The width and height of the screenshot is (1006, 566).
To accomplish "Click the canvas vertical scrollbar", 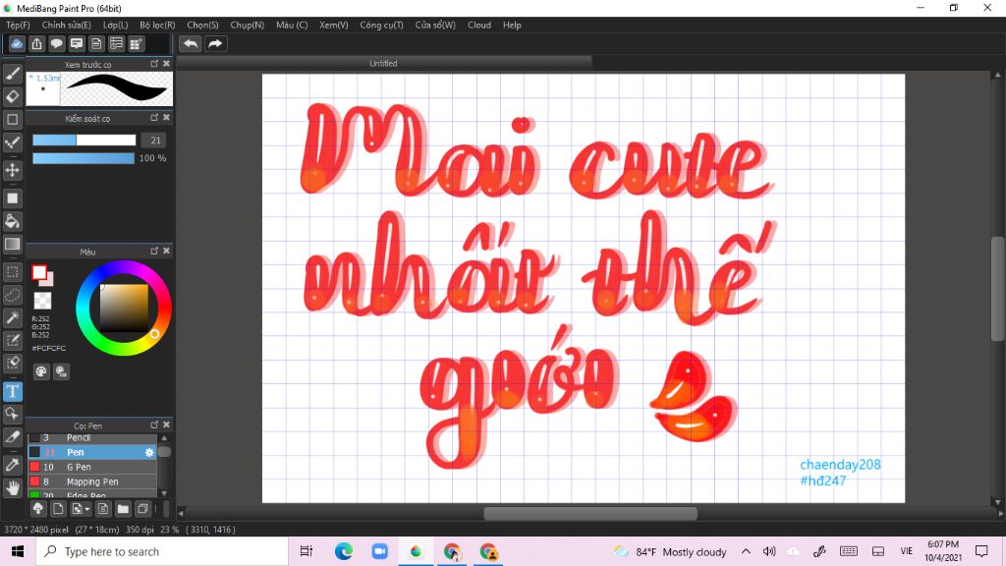I will 997,289.
